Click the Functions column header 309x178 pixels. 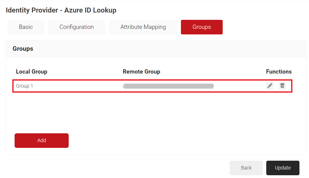pos(279,72)
